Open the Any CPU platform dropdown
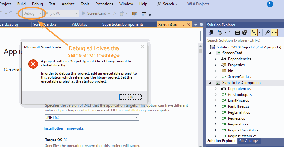The width and height of the screenshot is (284, 147). (x=62, y=13)
